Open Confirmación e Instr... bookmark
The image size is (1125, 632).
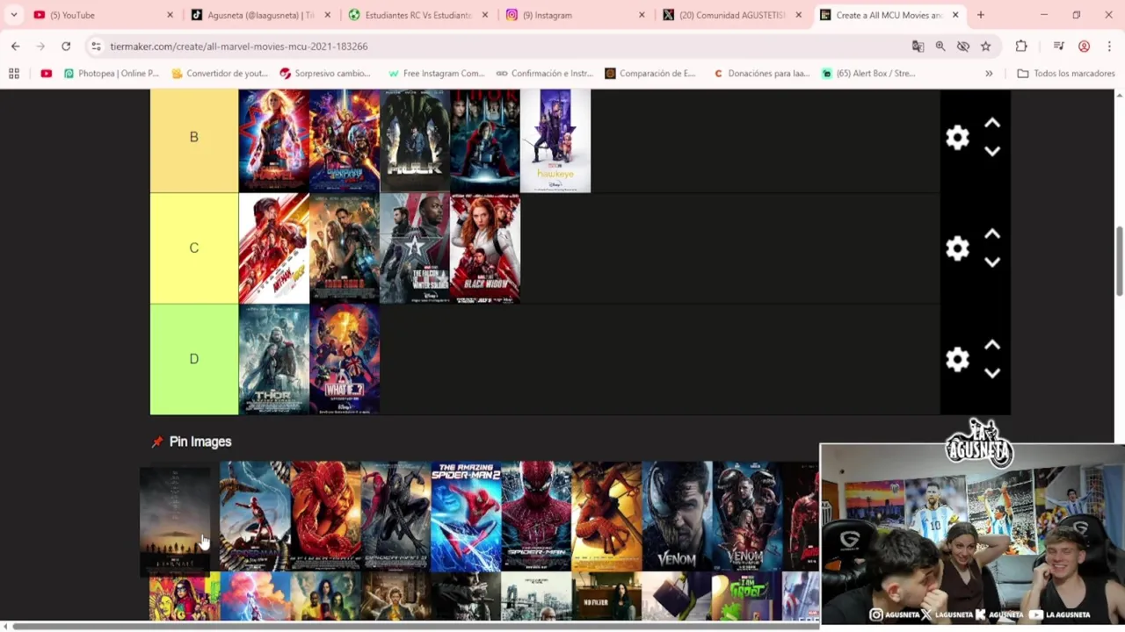click(545, 74)
